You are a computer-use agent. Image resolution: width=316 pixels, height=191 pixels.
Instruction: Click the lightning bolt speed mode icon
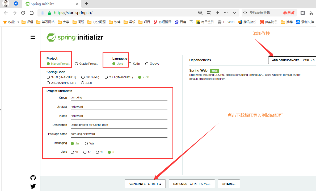pyautogui.click(x=217, y=13)
